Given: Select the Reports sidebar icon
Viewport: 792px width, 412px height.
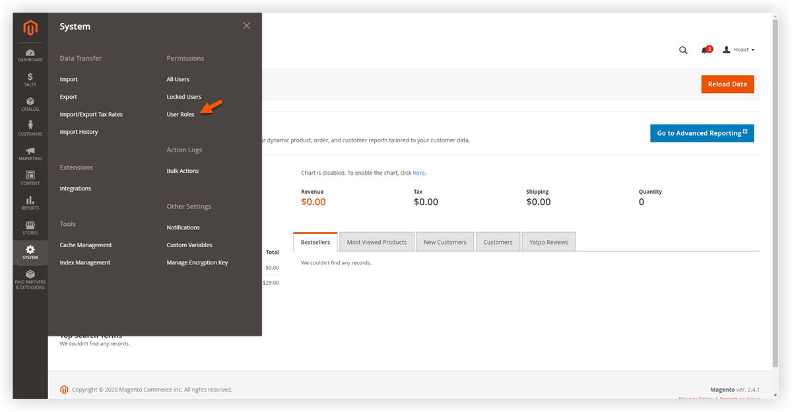Looking at the screenshot, I should [30, 203].
